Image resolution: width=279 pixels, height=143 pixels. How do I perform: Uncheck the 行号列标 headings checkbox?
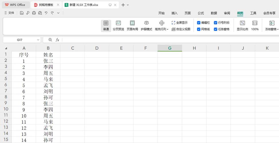point(215,23)
